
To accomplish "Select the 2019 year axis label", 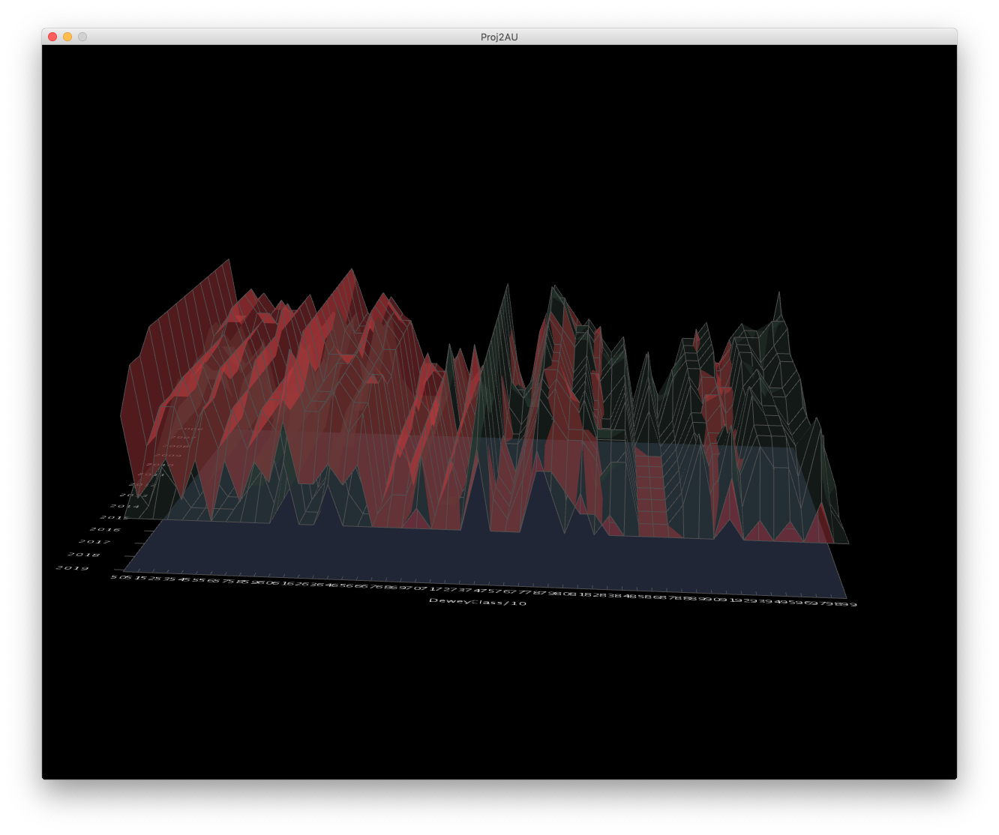I will point(72,568).
